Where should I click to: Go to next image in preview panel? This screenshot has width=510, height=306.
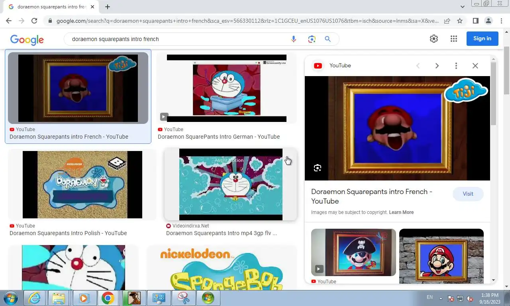(437, 66)
